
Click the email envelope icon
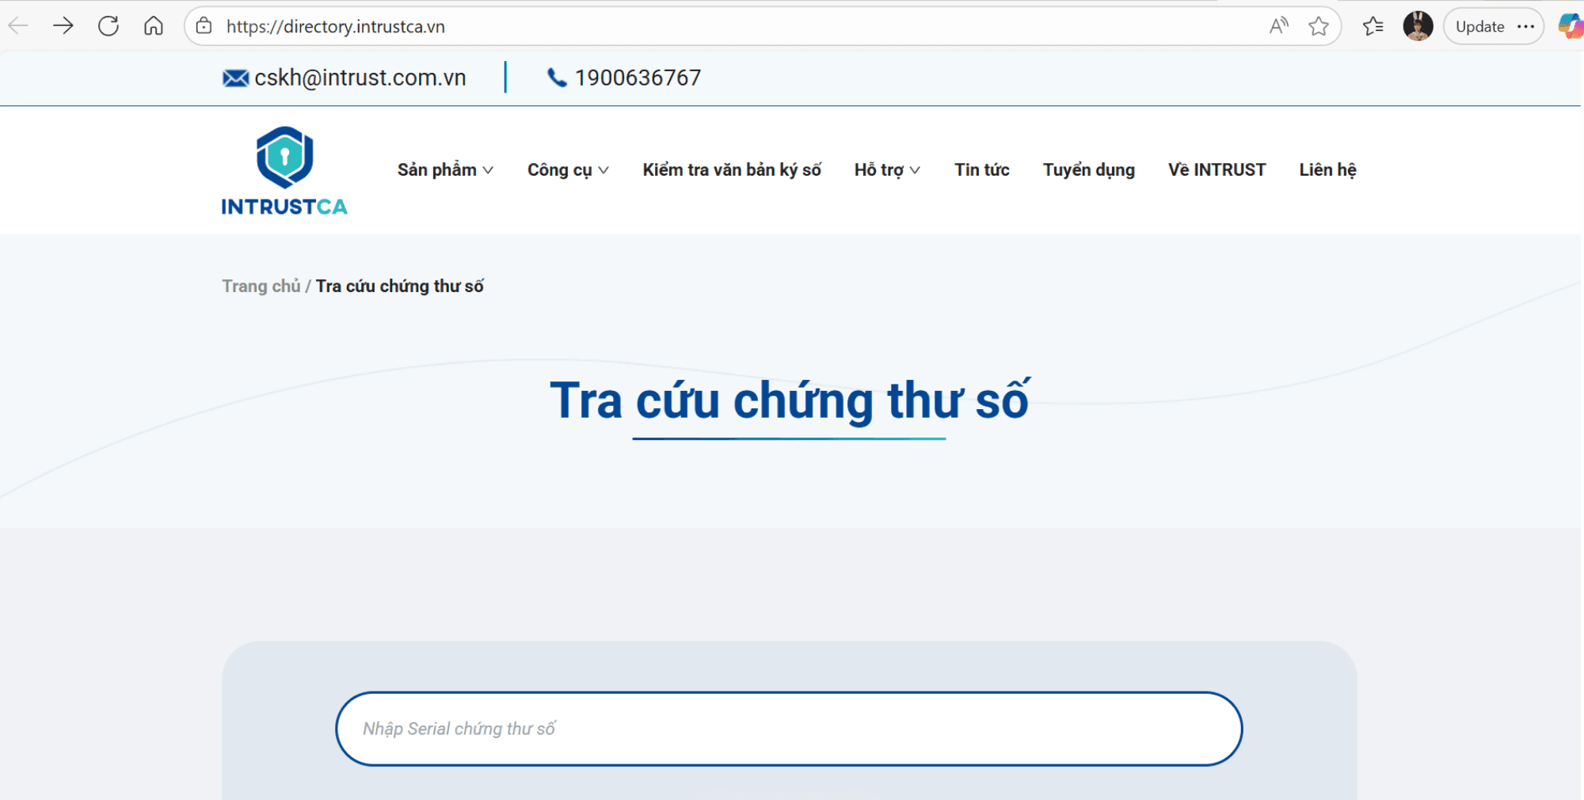point(235,78)
